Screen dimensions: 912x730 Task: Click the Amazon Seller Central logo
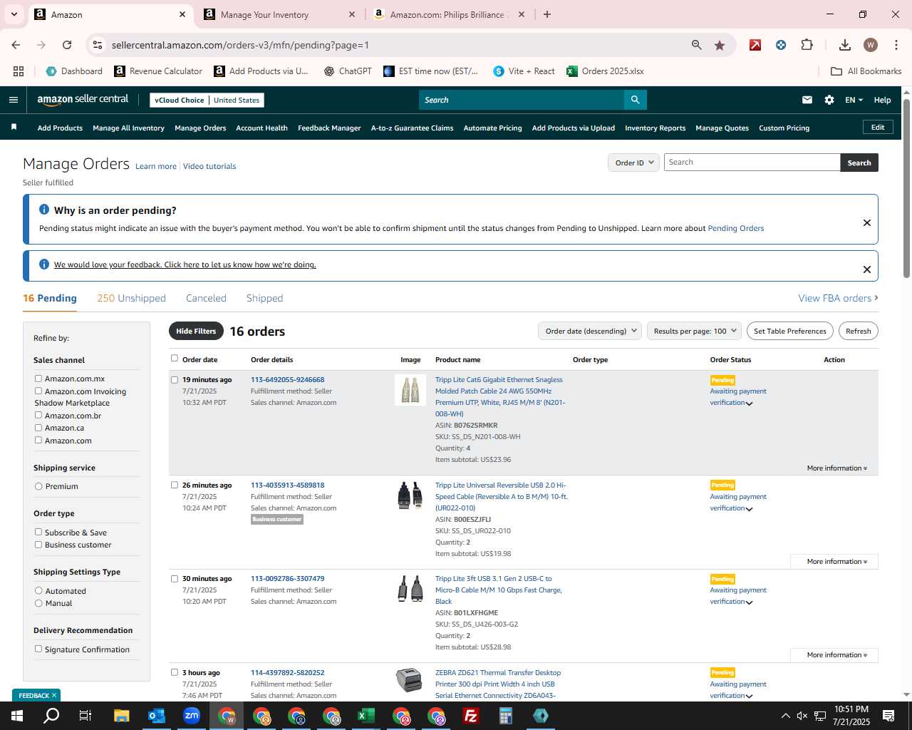click(x=83, y=100)
